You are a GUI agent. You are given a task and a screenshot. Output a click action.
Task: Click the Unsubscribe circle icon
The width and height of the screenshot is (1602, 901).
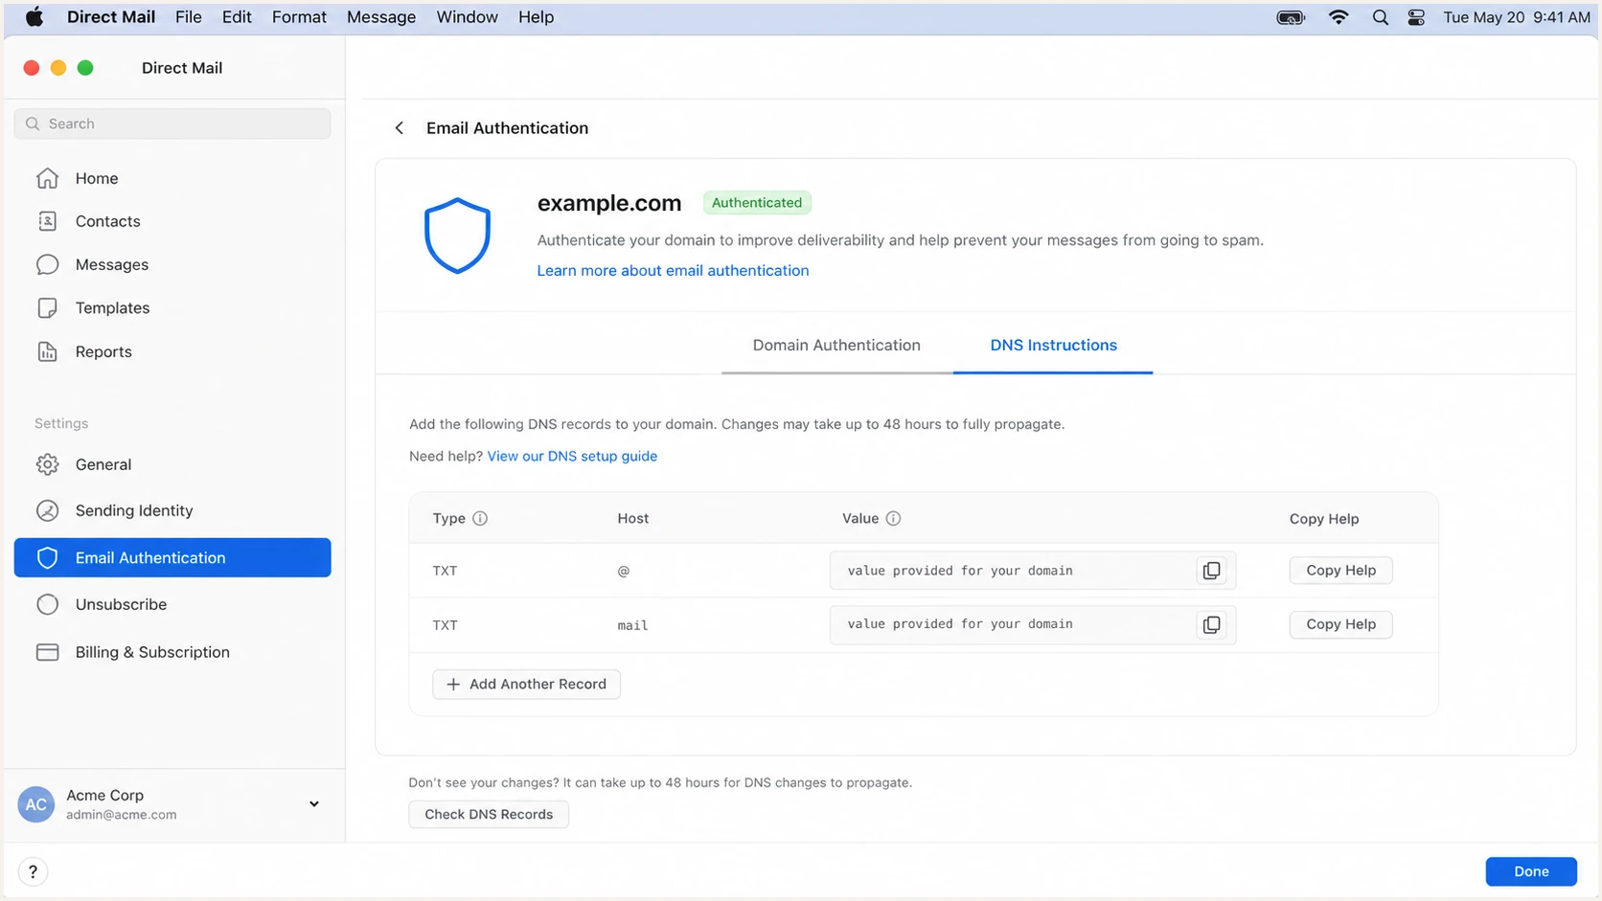(x=47, y=604)
